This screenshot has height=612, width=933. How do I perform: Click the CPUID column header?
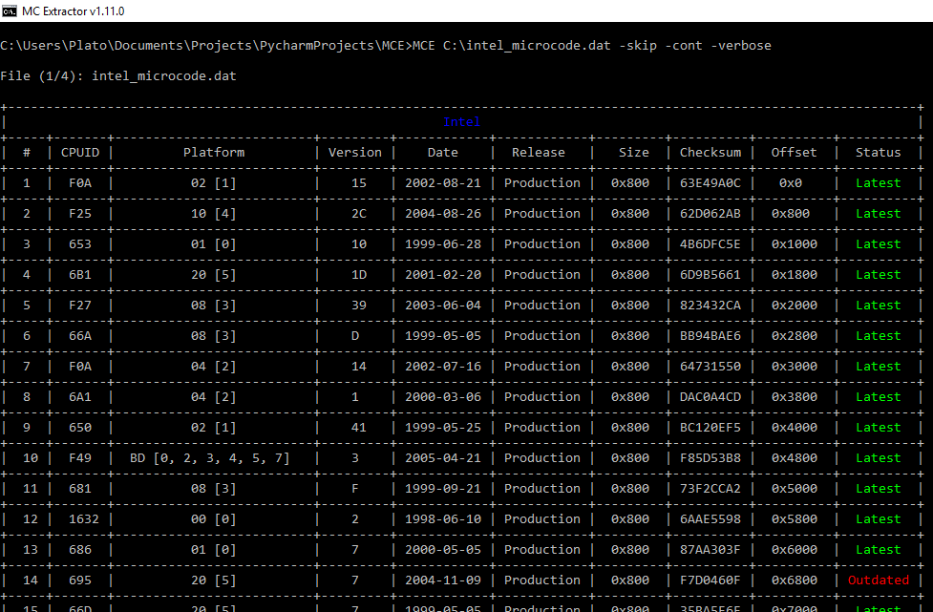[x=79, y=152]
